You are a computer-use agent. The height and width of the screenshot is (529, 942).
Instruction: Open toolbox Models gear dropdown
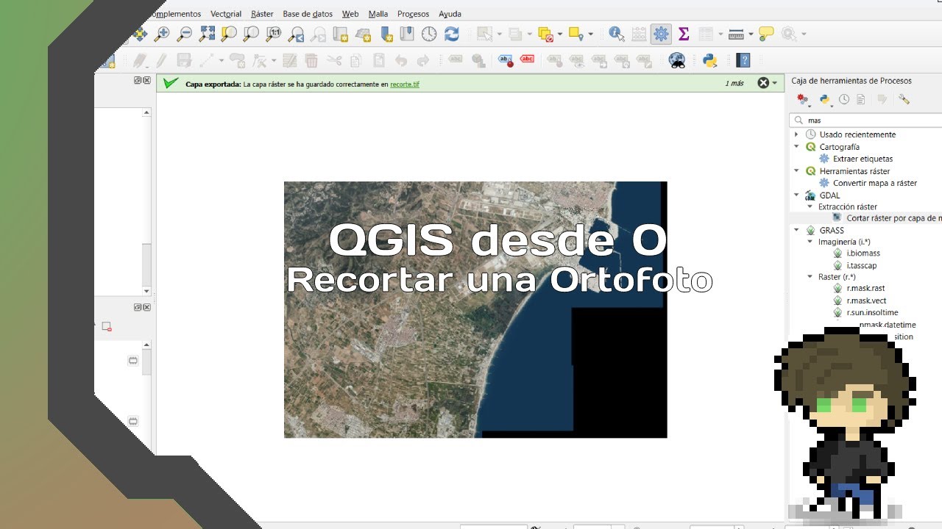pos(804,99)
